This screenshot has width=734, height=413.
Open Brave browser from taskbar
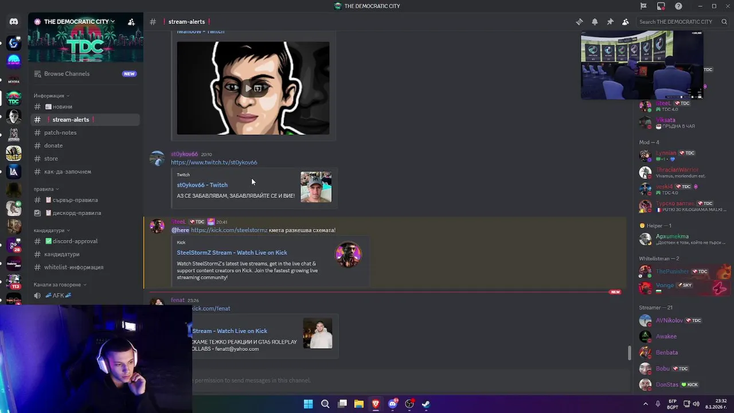(x=376, y=404)
